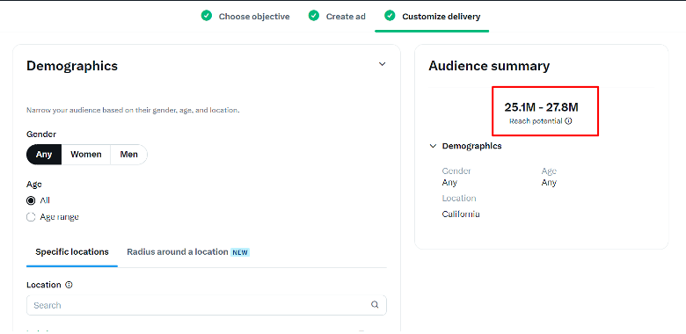686x334 pixels.
Task: Click the Choose objective green checkmark icon
Action: click(x=207, y=16)
